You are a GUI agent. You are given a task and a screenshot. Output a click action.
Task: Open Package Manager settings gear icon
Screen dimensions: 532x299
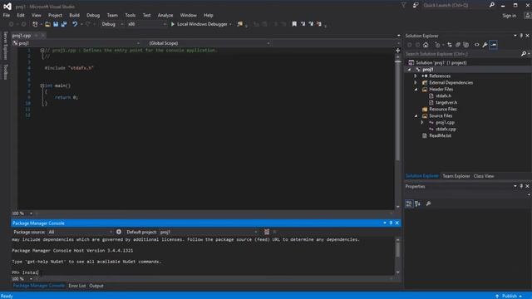click(119, 232)
